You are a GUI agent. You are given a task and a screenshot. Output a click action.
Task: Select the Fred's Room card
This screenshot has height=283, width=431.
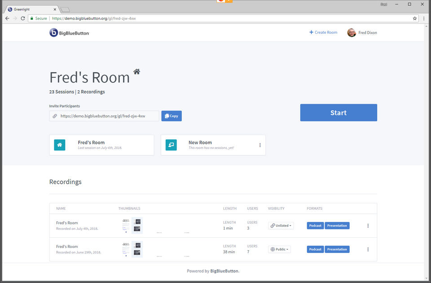(102, 145)
